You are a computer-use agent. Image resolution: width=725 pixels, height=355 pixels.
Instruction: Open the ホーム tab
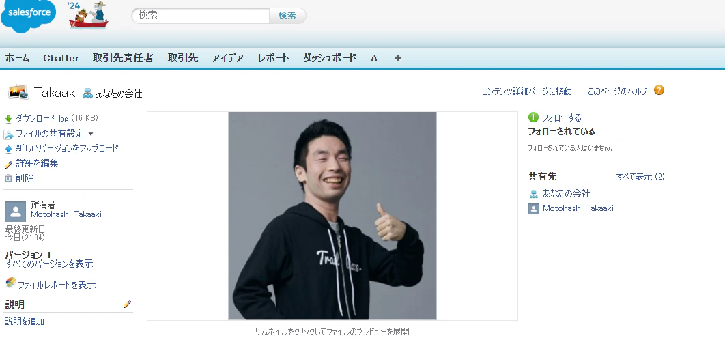[17, 58]
